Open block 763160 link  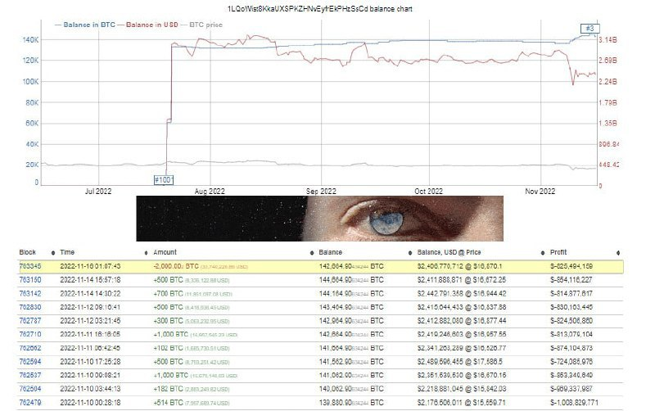30,279
